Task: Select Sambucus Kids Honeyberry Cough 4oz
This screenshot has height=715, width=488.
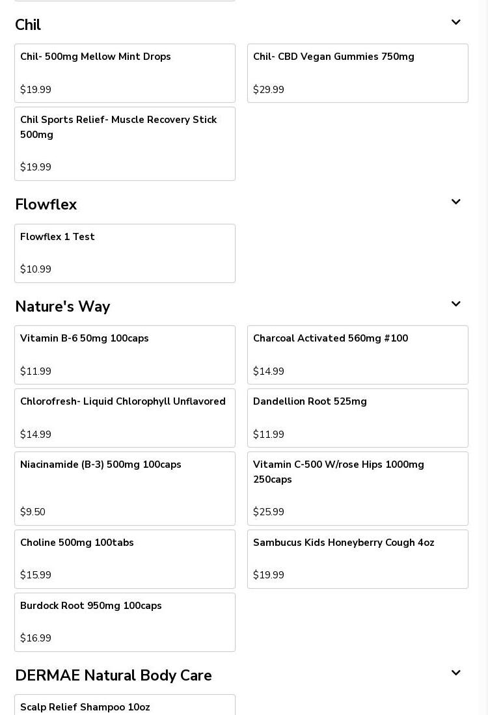Action: (x=358, y=559)
